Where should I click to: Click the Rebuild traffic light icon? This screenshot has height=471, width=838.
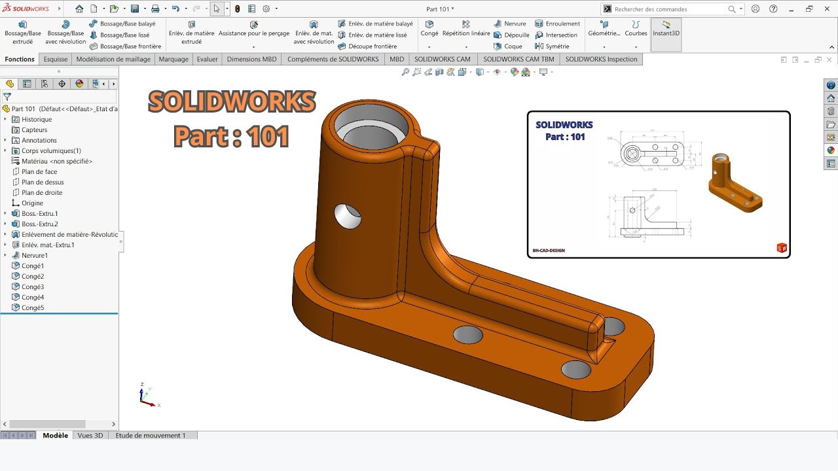point(237,9)
